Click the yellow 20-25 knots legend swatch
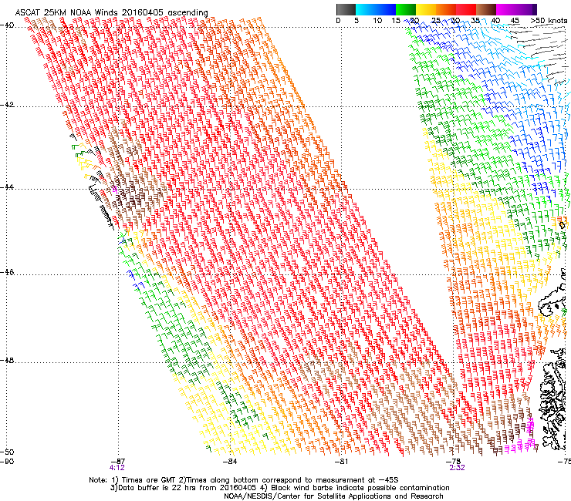This screenshot has height=501, width=571. pos(426,9)
